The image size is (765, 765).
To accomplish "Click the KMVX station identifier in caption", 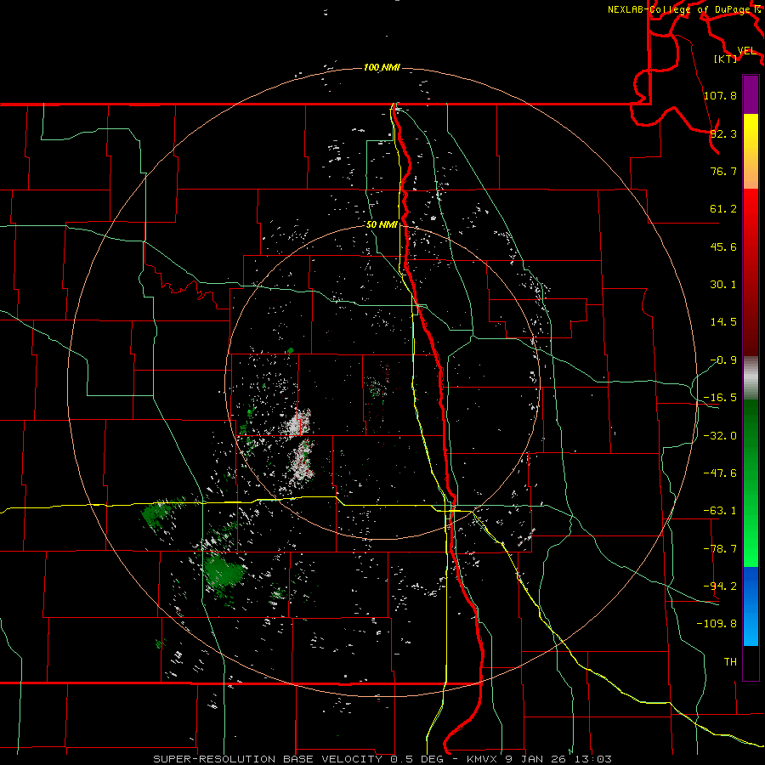I will click(x=483, y=759).
